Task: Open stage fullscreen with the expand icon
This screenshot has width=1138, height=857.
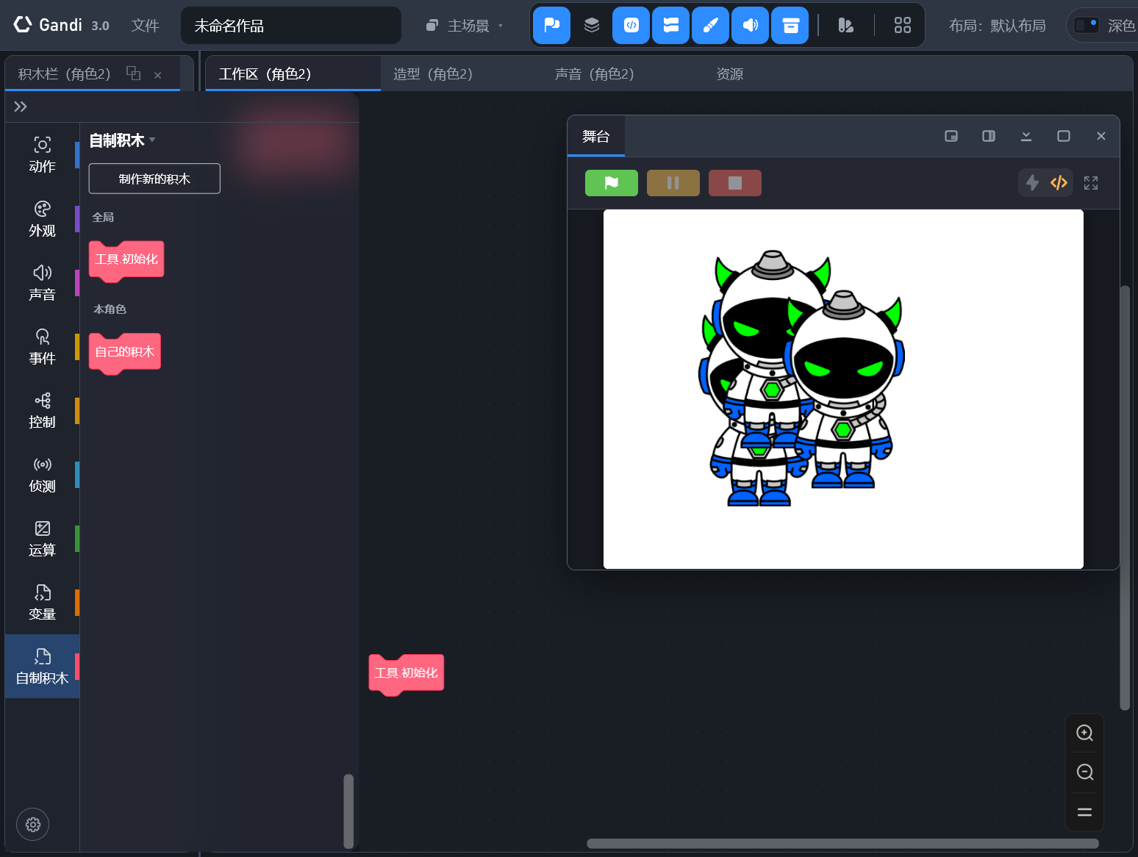Action: [x=1091, y=183]
